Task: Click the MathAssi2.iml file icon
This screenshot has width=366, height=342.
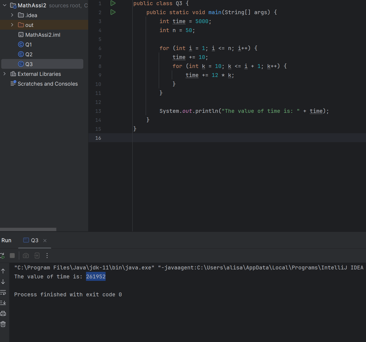Action: [21, 35]
